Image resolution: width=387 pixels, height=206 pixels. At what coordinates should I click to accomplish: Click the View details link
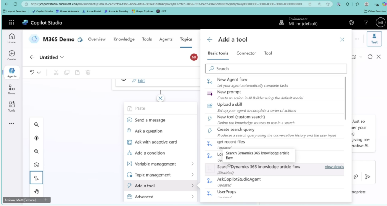(334, 167)
